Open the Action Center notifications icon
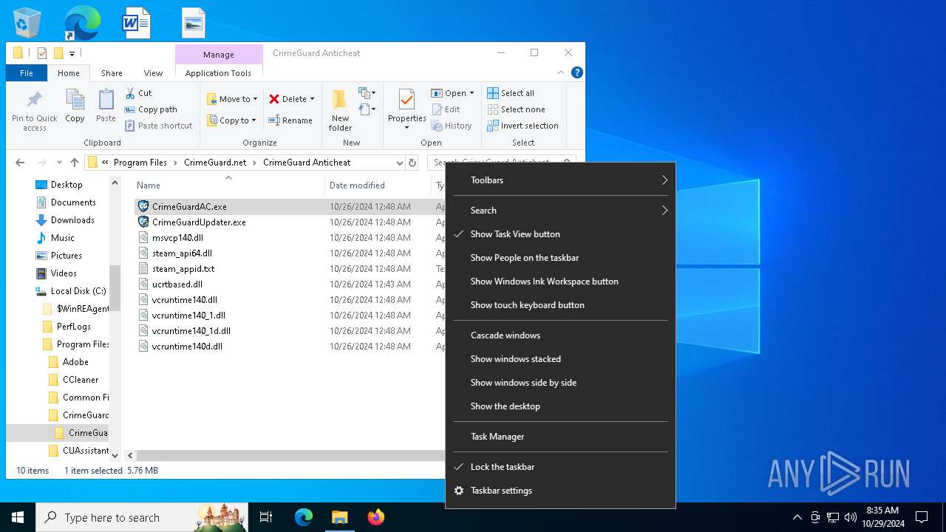The width and height of the screenshot is (946, 532). pyautogui.click(x=922, y=517)
